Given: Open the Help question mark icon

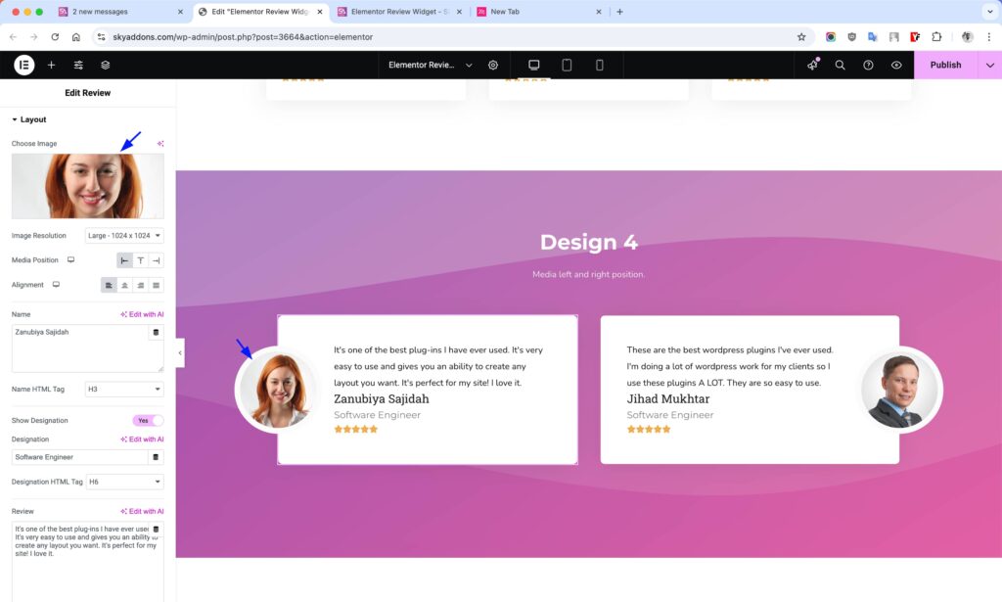Looking at the screenshot, I should 868,65.
